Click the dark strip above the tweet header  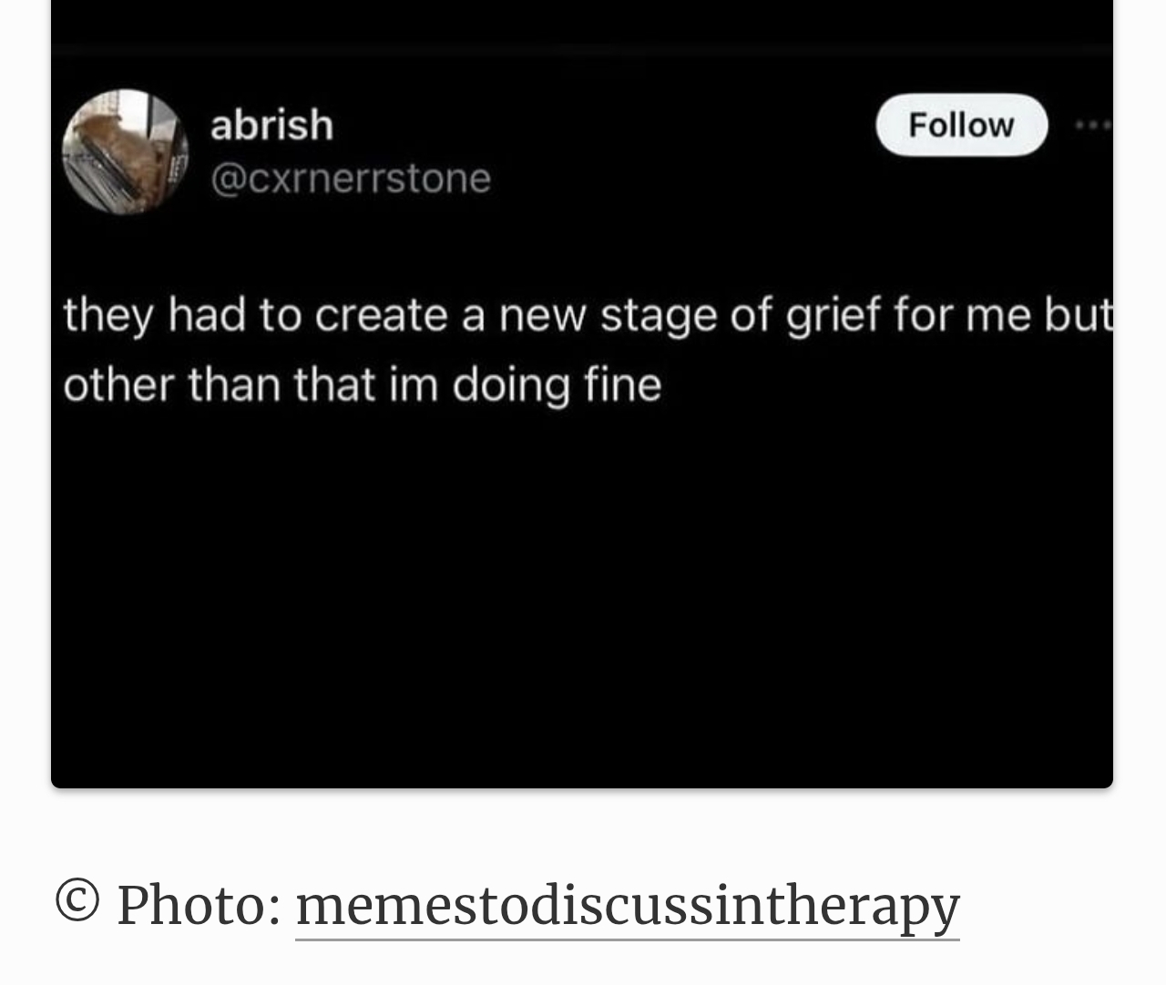pyautogui.click(x=581, y=23)
